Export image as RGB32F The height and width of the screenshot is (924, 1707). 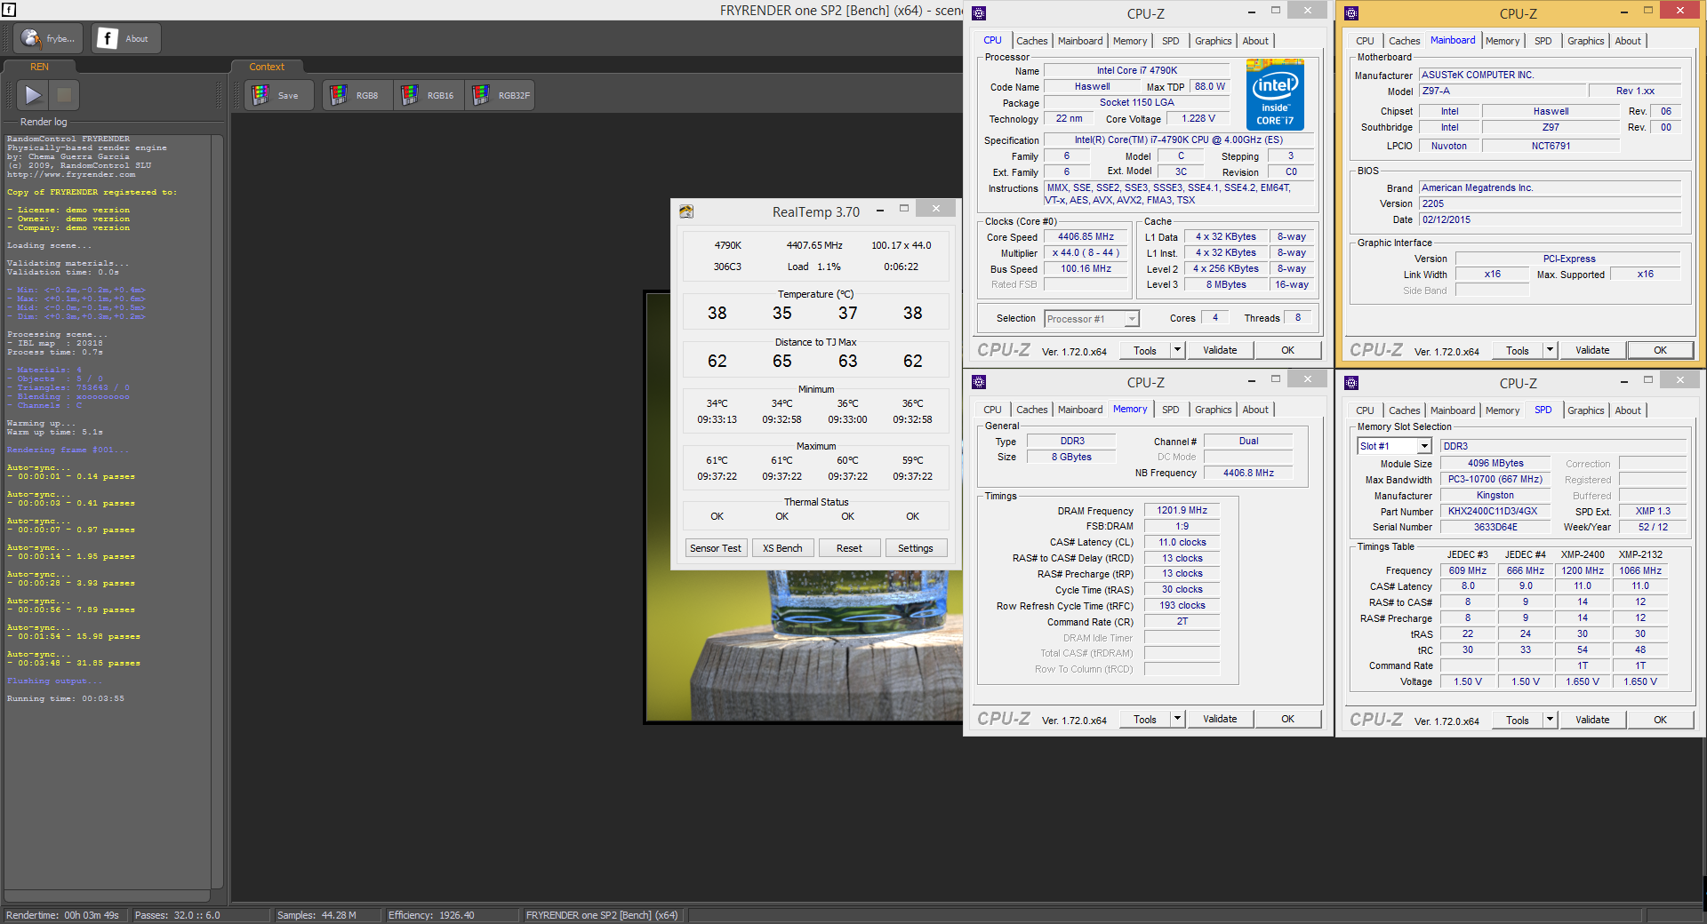click(500, 95)
